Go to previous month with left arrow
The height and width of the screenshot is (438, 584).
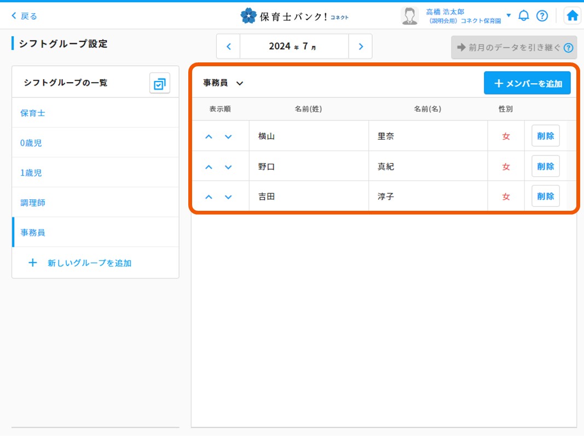click(x=229, y=47)
